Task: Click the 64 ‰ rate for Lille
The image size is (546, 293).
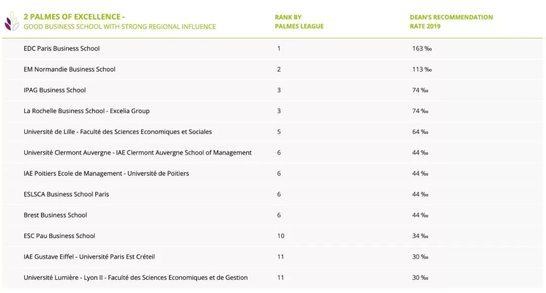Action: (x=420, y=132)
